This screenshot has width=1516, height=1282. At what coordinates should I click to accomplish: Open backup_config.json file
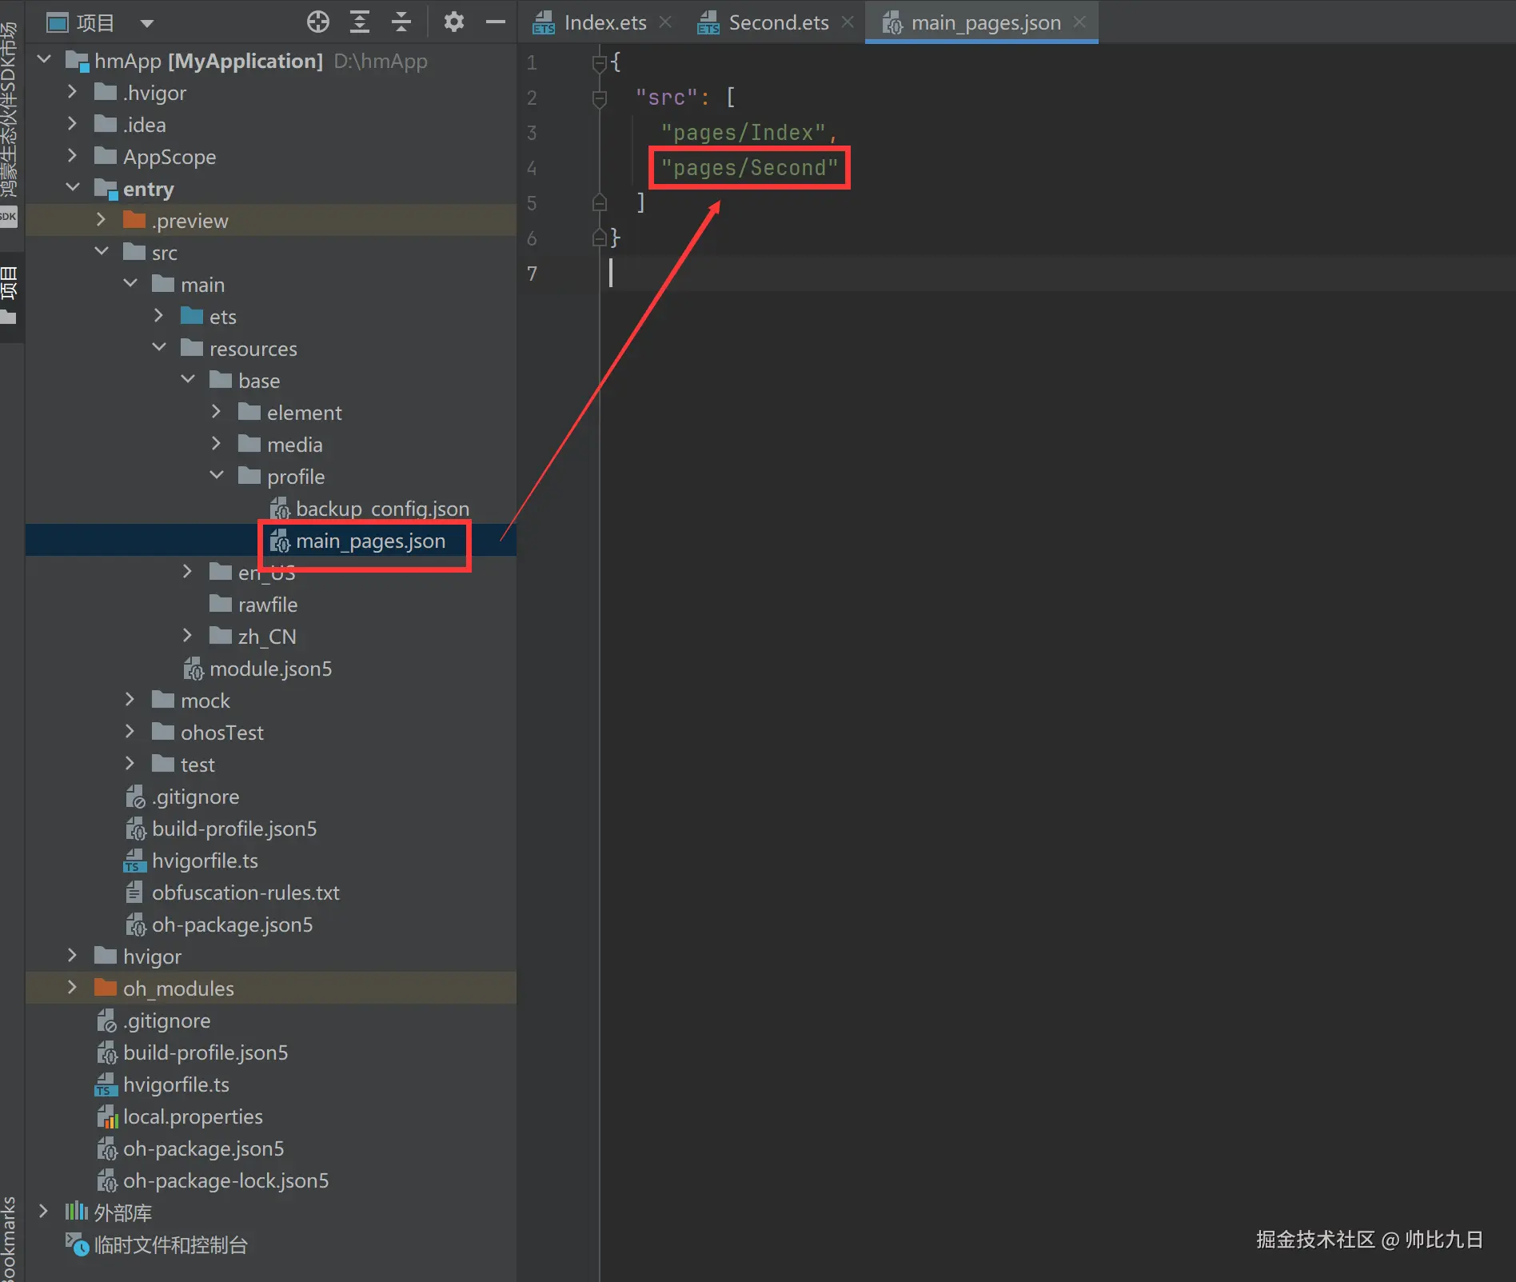(382, 509)
